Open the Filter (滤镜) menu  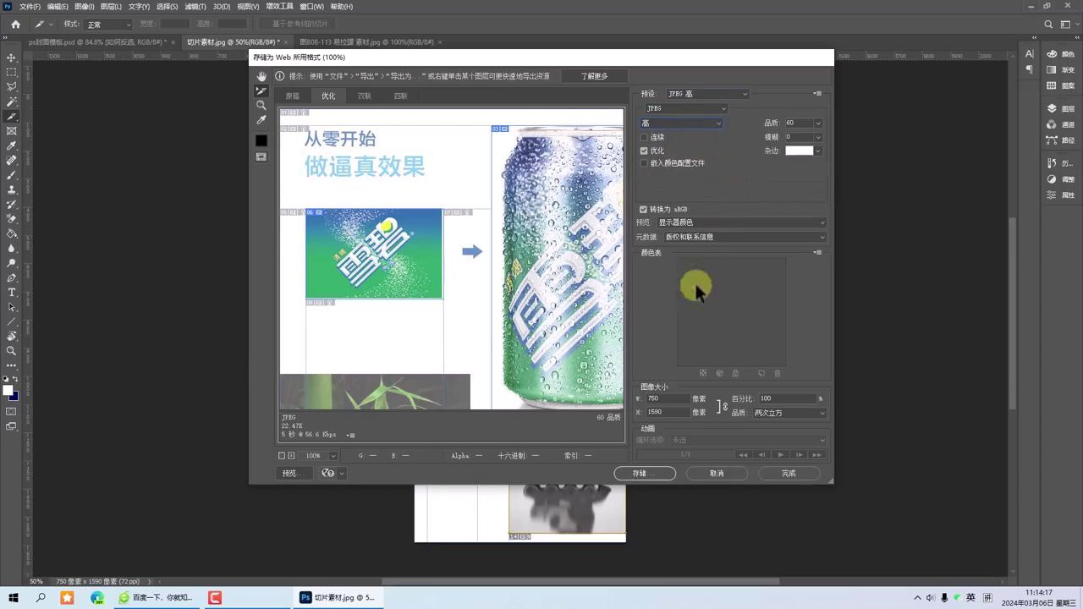(195, 7)
